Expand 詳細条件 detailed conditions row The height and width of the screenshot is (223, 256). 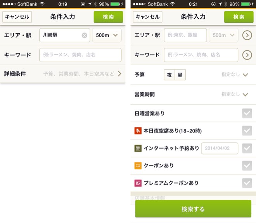point(63,74)
